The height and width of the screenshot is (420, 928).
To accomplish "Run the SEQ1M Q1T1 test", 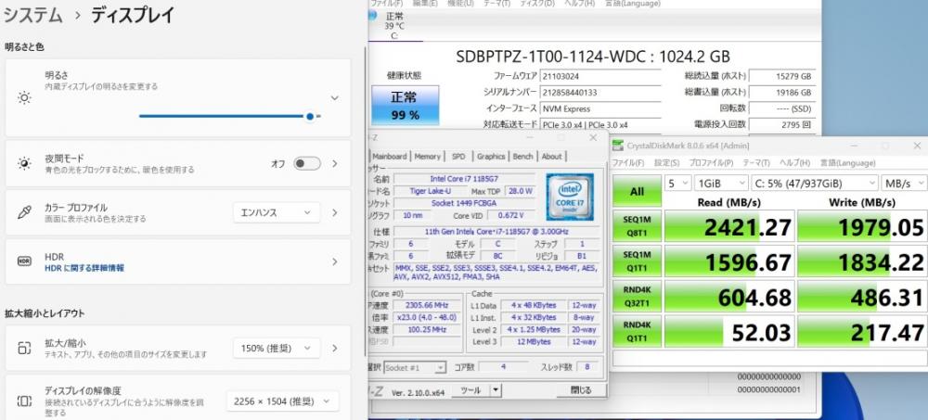I will (637, 261).
